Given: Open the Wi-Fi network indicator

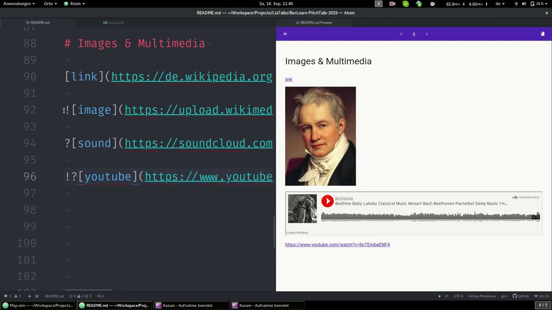Looking at the screenshot, I should 516,4.
